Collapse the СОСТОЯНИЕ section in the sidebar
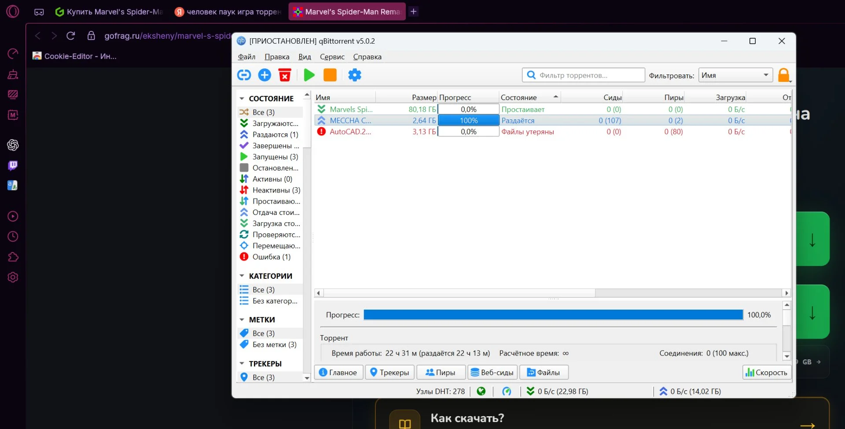The height and width of the screenshot is (429, 845). pyautogui.click(x=242, y=99)
